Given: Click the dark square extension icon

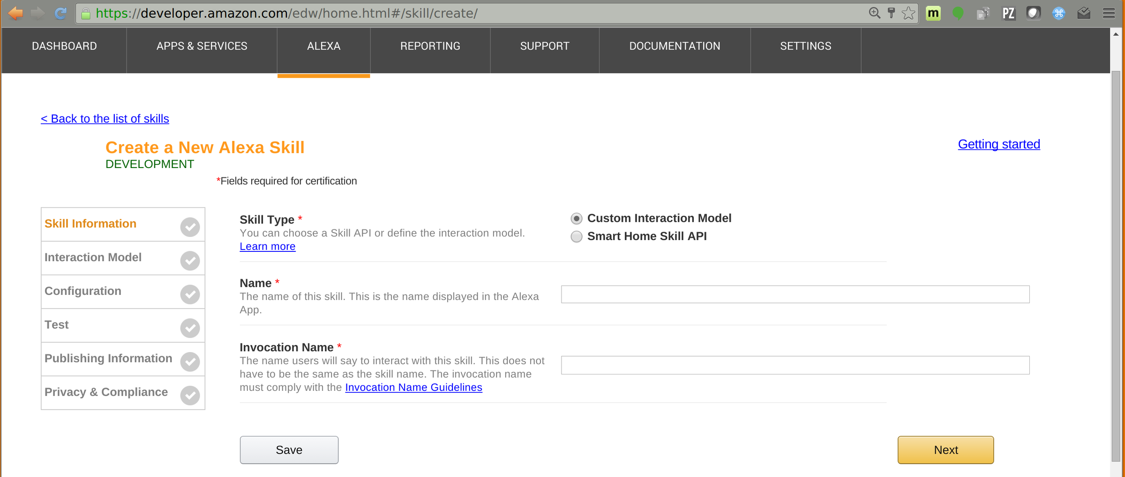Looking at the screenshot, I should [1033, 13].
